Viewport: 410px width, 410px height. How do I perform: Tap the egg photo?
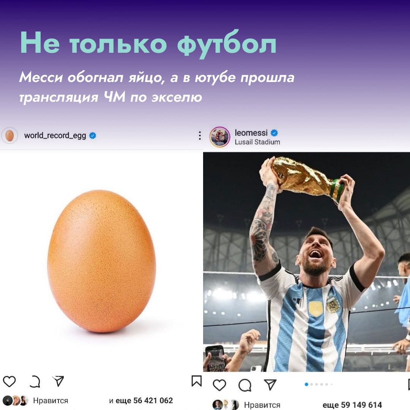coord(101,261)
